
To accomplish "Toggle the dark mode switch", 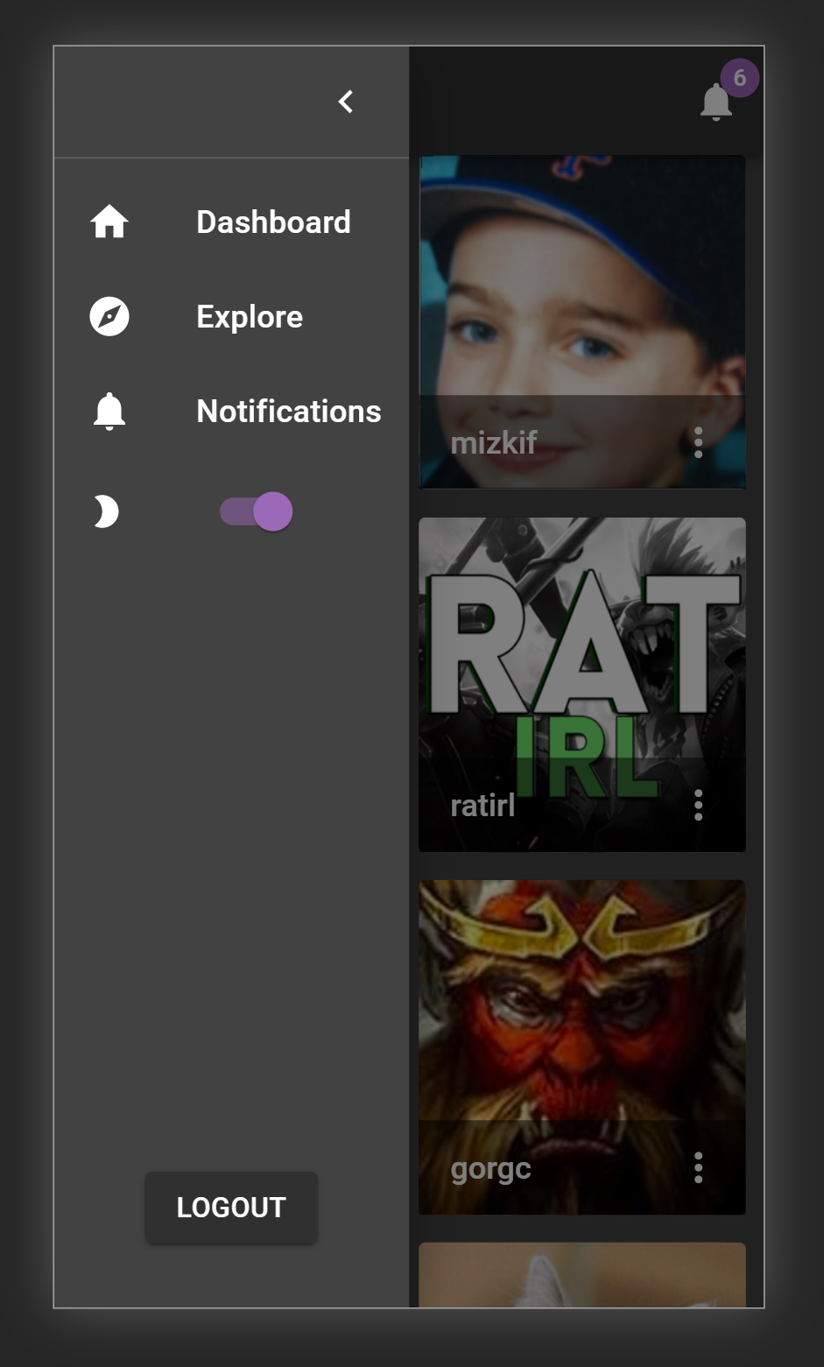I will click(256, 511).
